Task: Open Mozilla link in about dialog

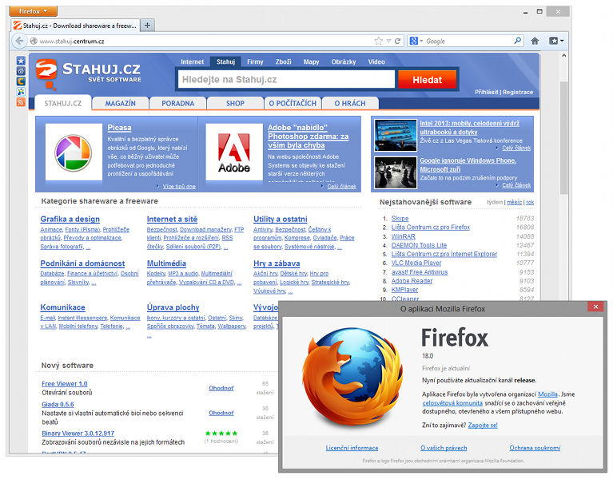Action: (547, 394)
